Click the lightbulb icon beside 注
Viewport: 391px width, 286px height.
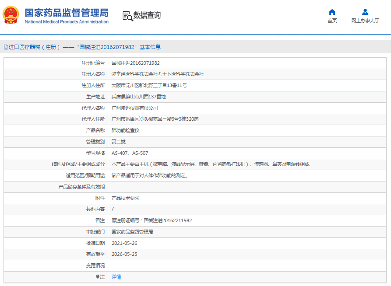[x=98, y=277]
